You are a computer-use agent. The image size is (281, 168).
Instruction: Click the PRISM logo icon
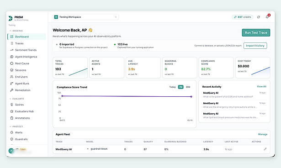[11, 18]
